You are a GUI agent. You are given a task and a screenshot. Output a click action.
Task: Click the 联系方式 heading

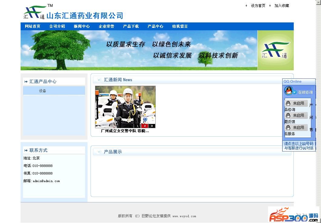38,150
